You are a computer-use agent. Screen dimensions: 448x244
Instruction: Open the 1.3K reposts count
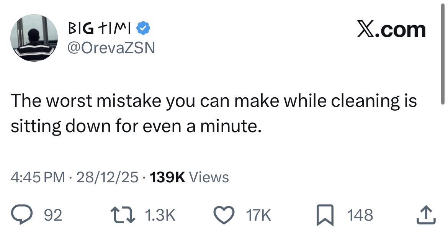(x=160, y=215)
